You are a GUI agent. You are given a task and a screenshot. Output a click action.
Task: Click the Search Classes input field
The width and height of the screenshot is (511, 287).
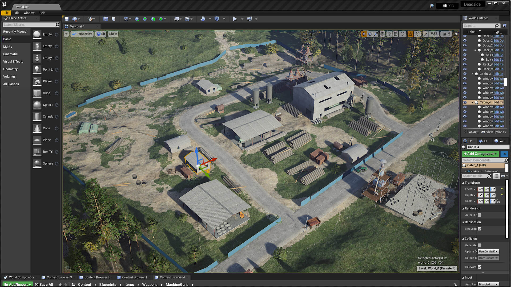31,25
